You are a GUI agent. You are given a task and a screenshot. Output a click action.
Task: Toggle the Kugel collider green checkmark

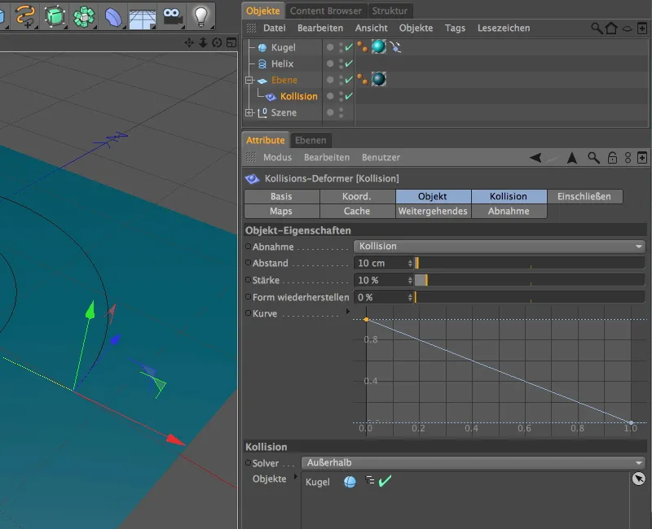[385, 481]
